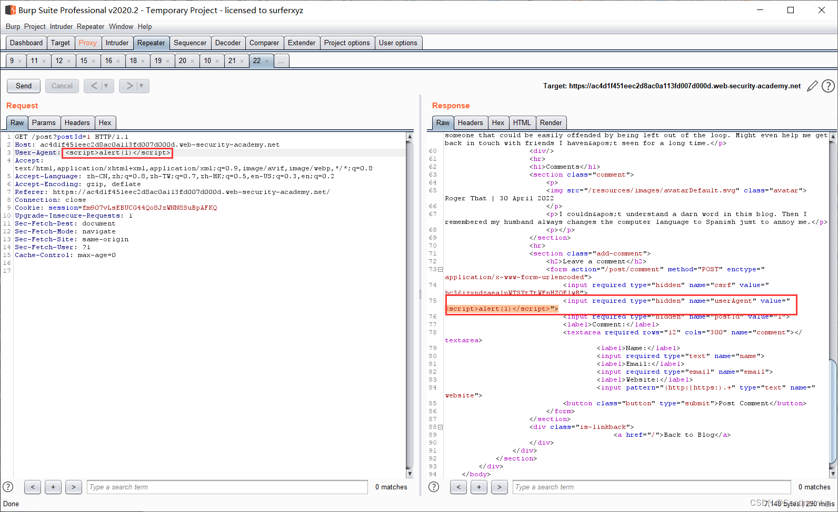The width and height of the screenshot is (838, 512).
Task: Close Repeater tab 21
Action: click(x=242, y=62)
